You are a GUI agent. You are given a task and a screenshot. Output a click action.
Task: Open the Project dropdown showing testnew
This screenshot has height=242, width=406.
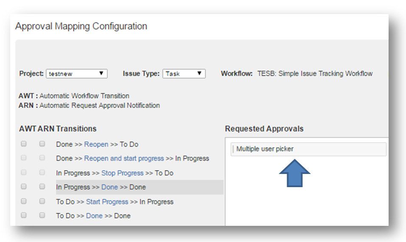[76, 74]
